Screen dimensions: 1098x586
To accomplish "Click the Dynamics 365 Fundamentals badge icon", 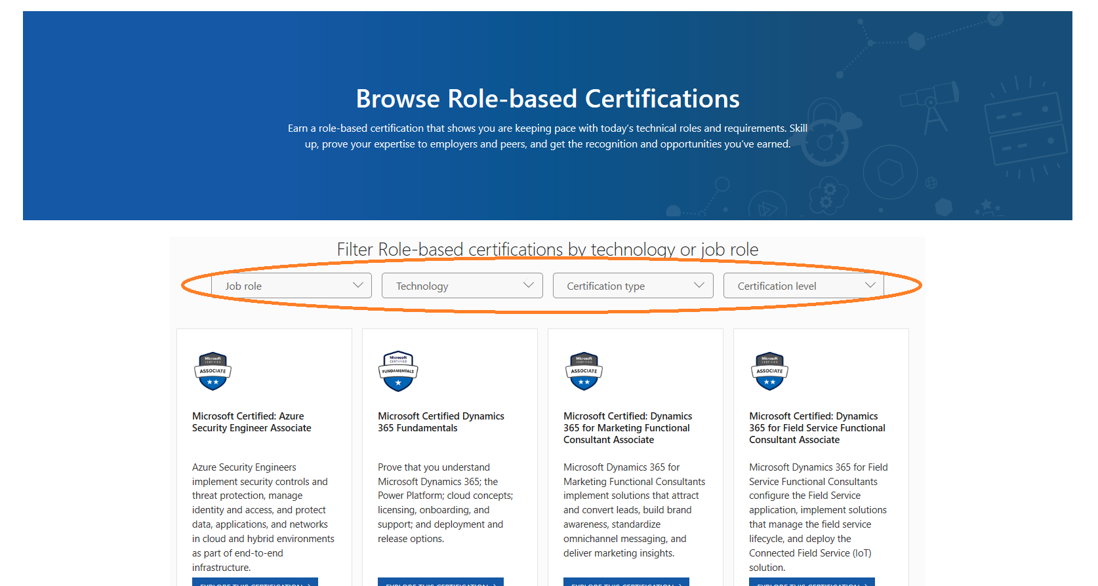I will coord(398,371).
